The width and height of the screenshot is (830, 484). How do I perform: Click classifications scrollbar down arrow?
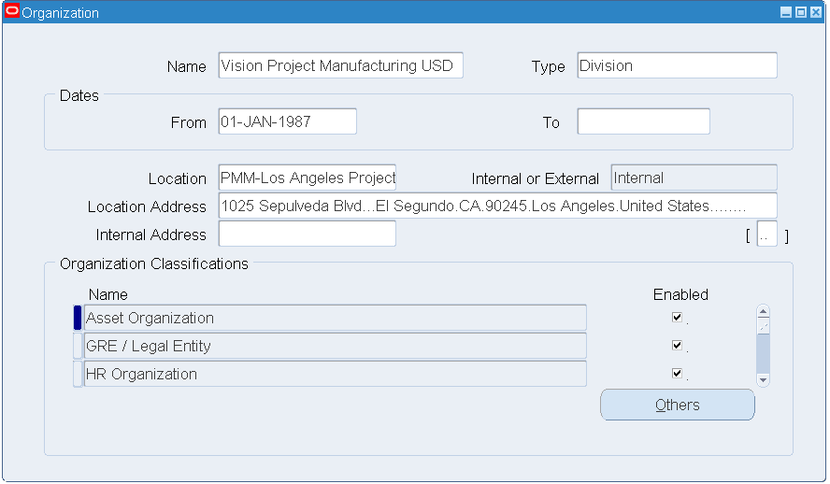point(763,379)
